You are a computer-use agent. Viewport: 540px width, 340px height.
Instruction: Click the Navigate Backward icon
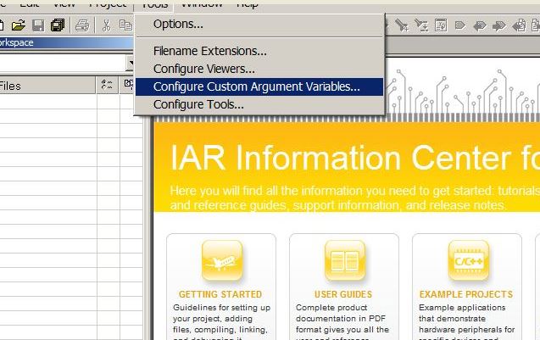pos(519,25)
